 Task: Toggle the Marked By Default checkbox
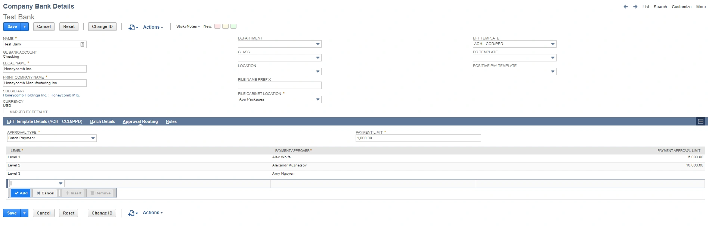tap(6, 111)
